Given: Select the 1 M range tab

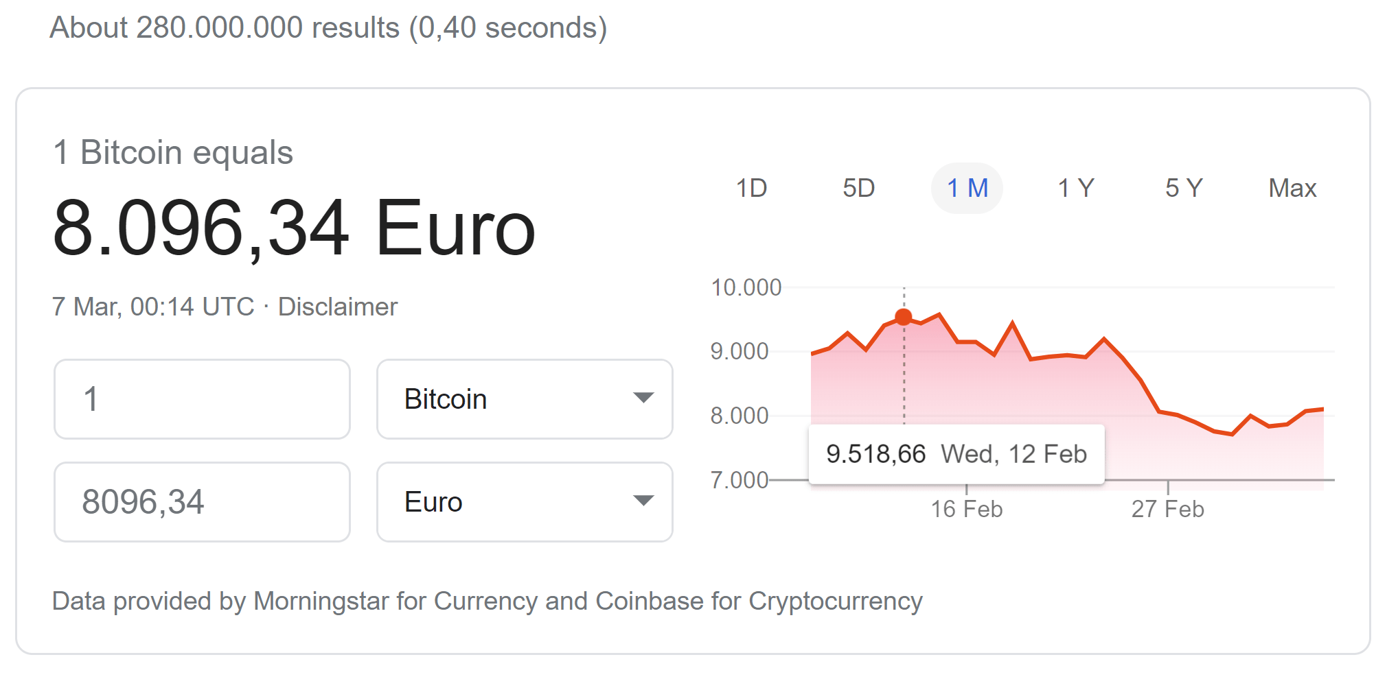Looking at the screenshot, I should pyautogui.click(x=967, y=188).
